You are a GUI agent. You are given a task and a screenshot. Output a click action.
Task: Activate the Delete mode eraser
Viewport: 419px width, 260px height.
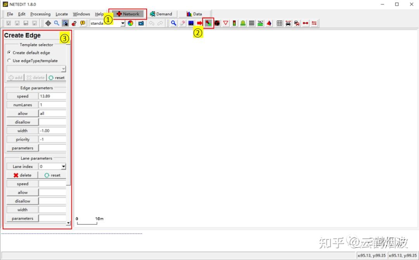click(x=182, y=23)
